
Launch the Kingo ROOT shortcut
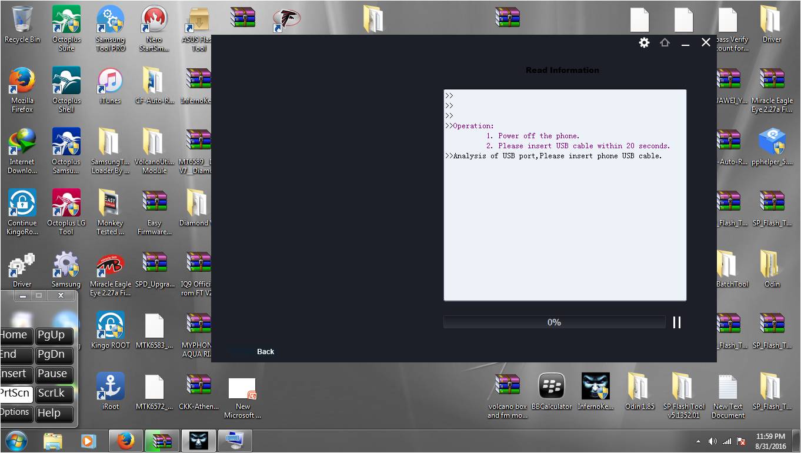(x=110, y=331)
